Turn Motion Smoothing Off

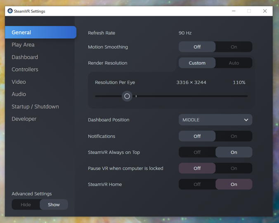tap(197, 47)
